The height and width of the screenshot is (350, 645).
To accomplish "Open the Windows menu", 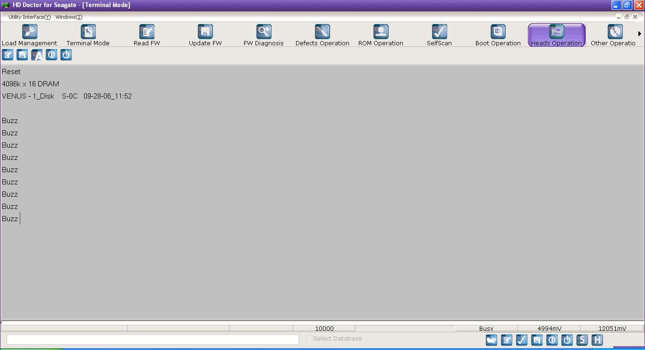I will point(69,17).
